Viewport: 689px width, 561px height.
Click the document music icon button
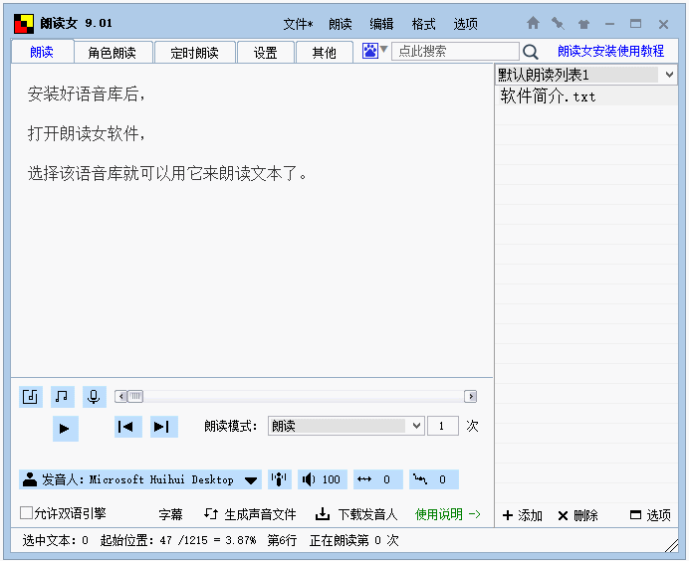click(x=30, y=397)
